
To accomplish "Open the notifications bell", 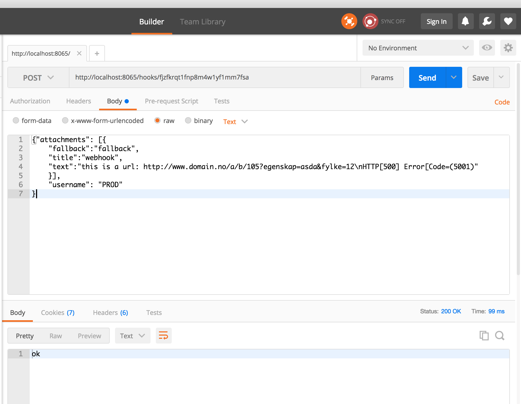I will click(466, 21).
